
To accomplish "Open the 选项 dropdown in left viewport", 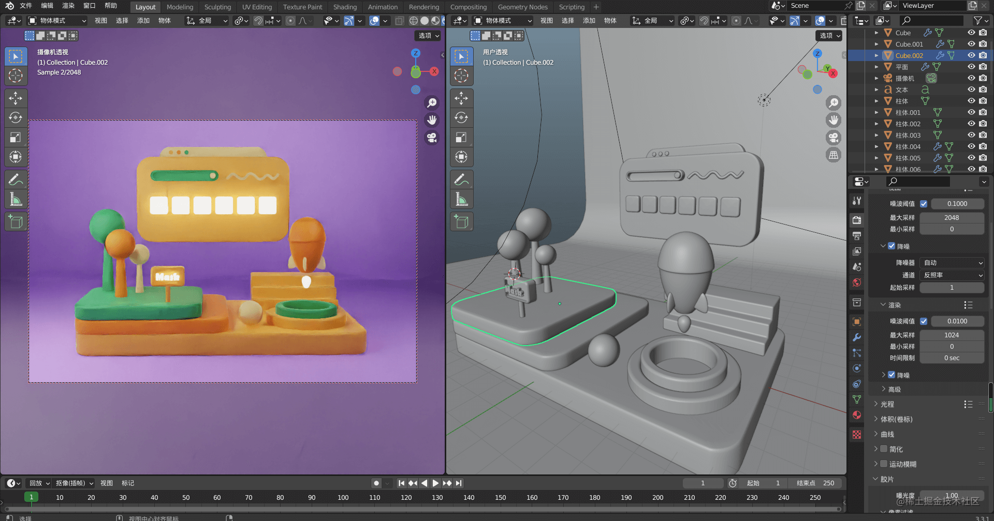I will pos(428,36).
